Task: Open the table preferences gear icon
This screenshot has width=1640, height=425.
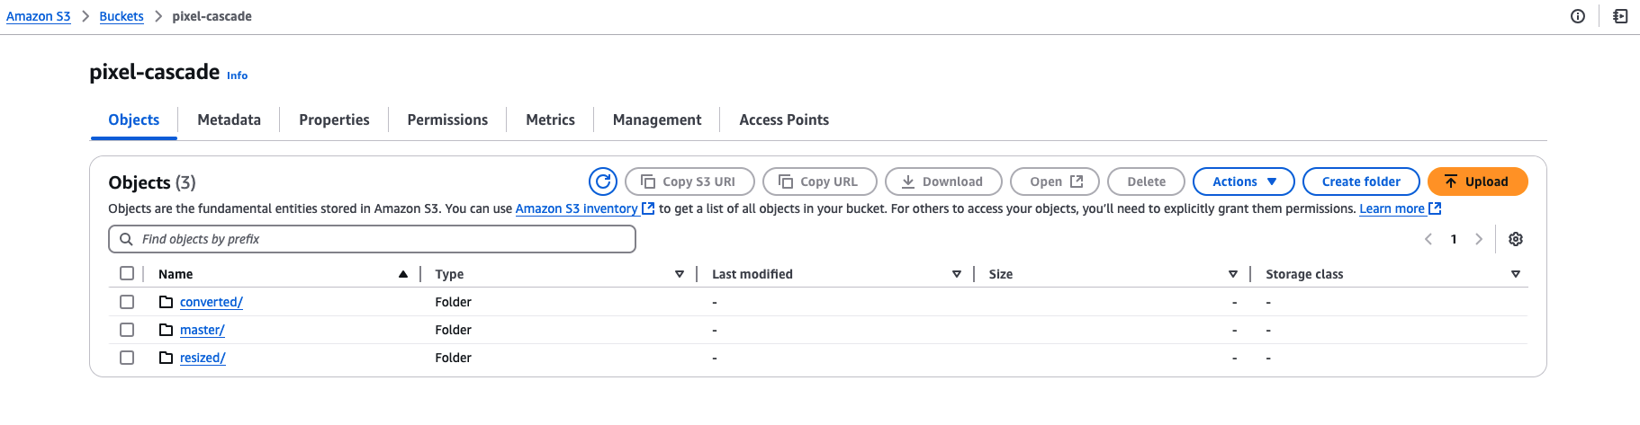Action: [x=1516, y=239]
